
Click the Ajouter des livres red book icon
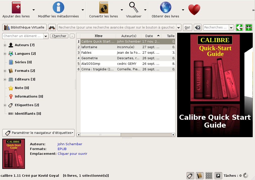[x=16, y=8]
